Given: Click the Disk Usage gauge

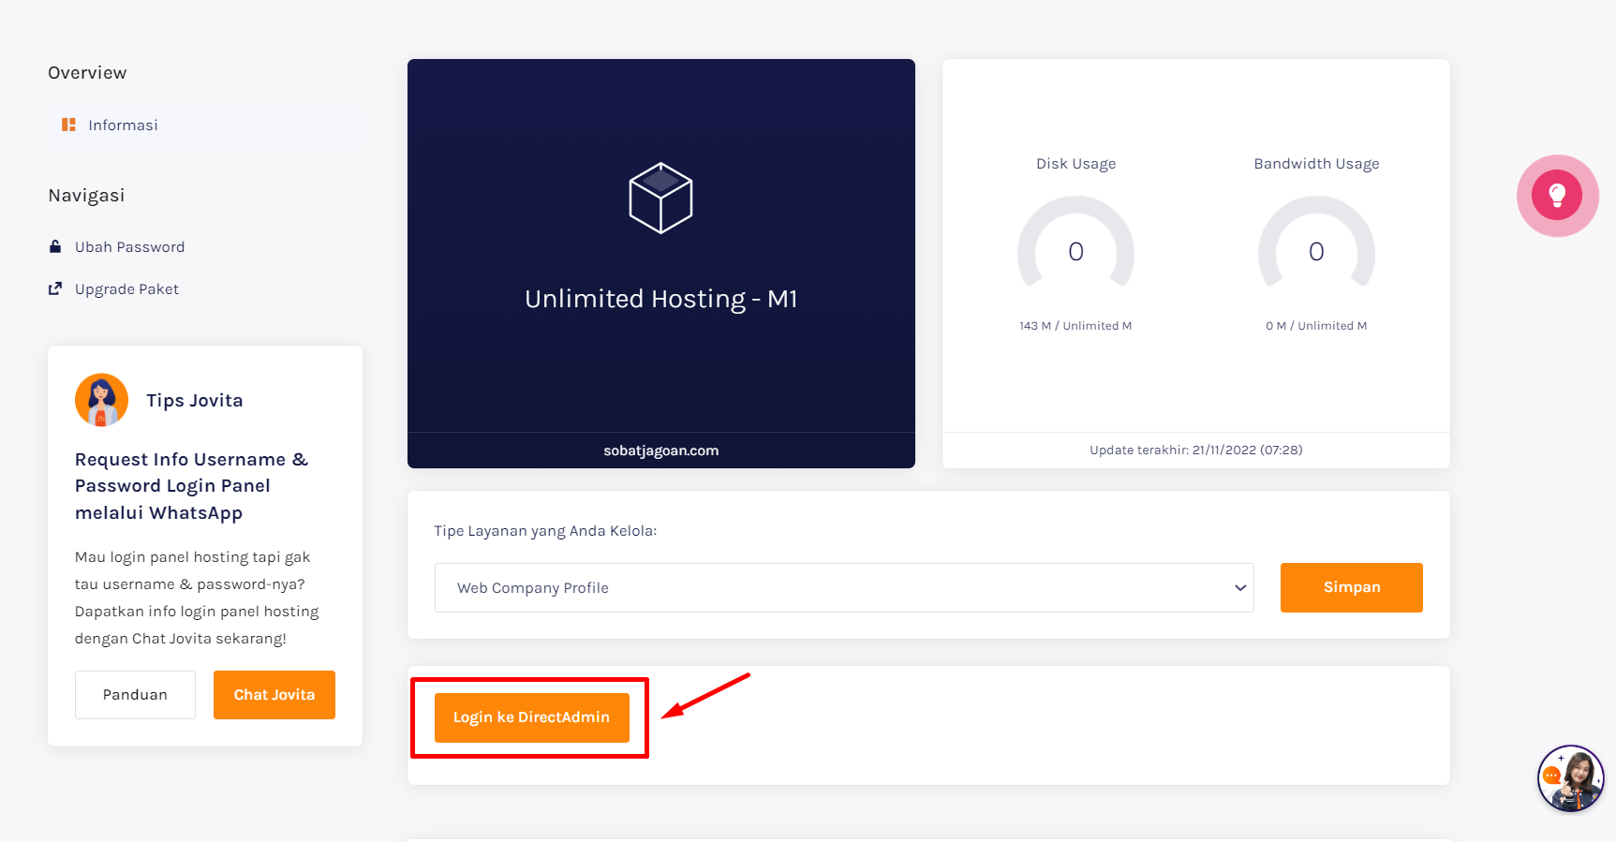Looking at the screenshot, I should pyautogui.click(x=1075, y=242).
